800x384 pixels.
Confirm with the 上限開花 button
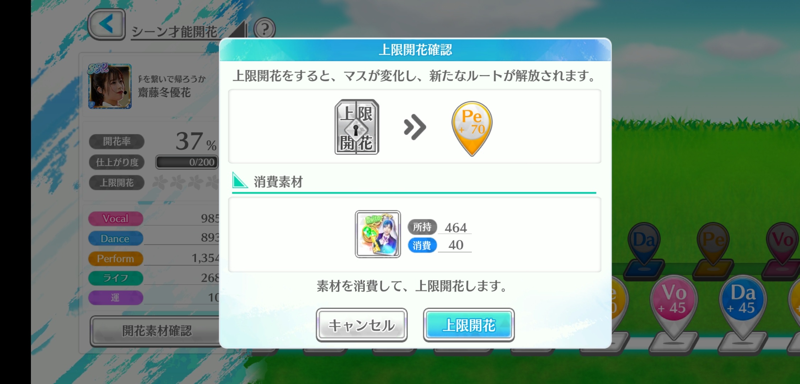[x=469, y=325]
